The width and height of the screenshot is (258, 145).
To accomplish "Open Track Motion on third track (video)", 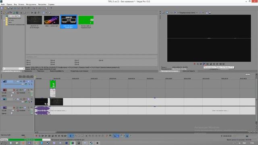I will pyautogui.click(x=18, y=99).
